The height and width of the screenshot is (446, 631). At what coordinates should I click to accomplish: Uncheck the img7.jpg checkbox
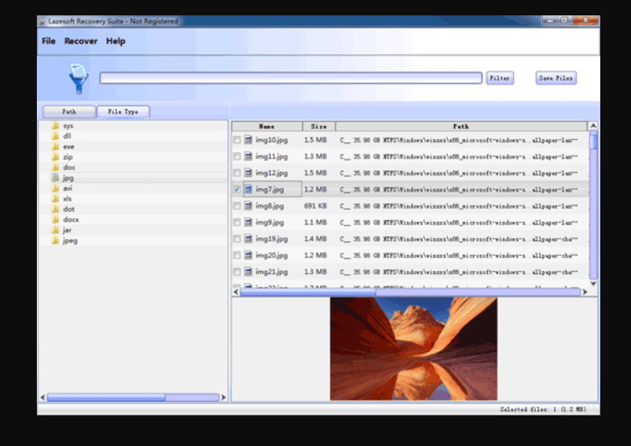click(237, 189)
